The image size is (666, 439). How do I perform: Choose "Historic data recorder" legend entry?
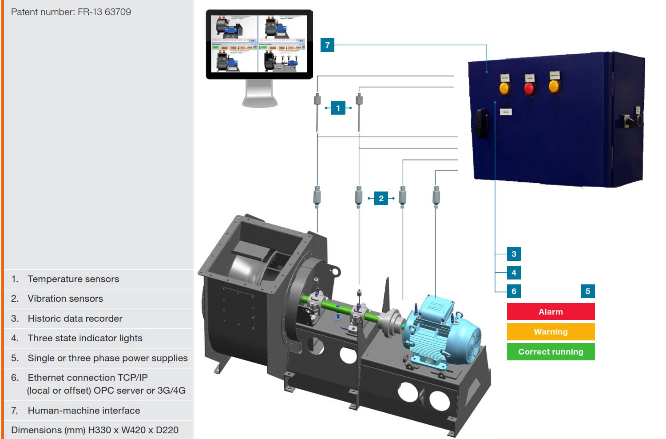pos(75,319)
